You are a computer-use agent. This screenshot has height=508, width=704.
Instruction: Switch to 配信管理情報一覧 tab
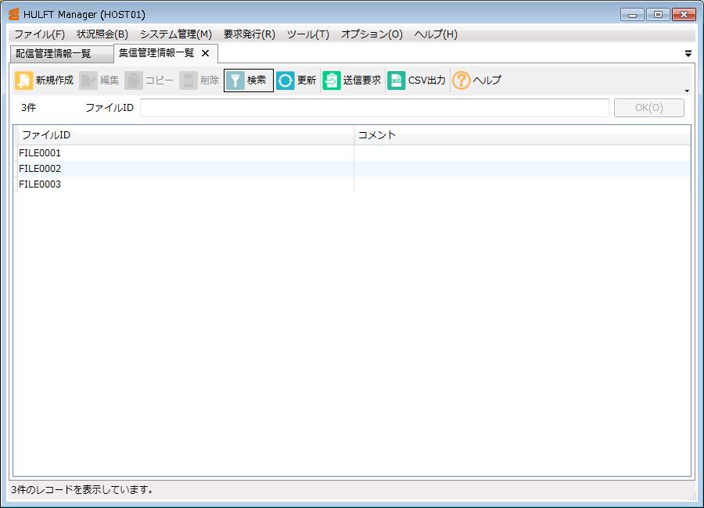(53, 54)
